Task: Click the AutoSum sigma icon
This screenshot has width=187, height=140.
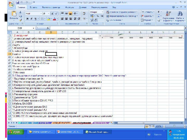Action: point(159,12)
